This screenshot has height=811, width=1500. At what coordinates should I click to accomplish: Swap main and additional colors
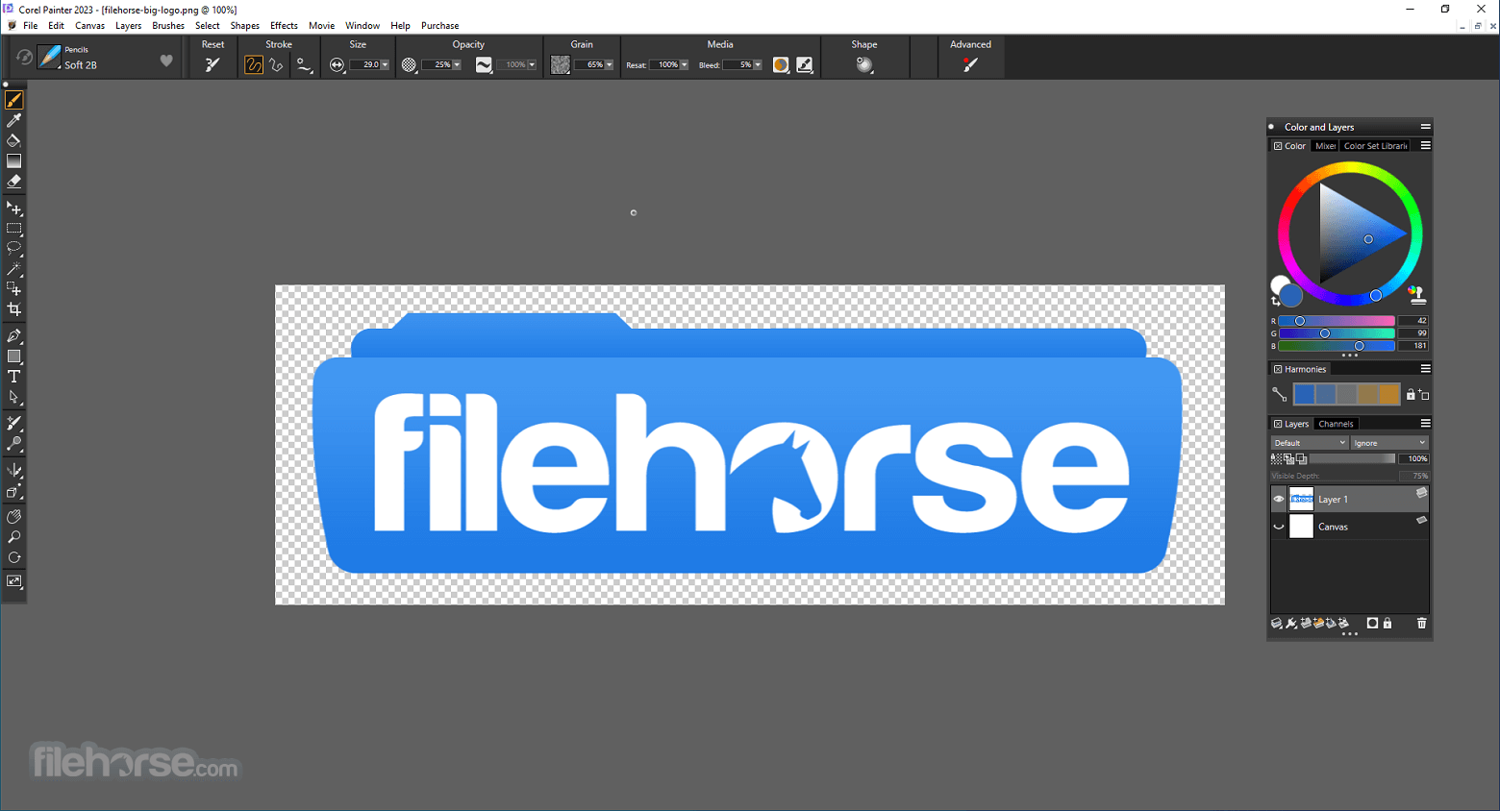click(1276, 302)
